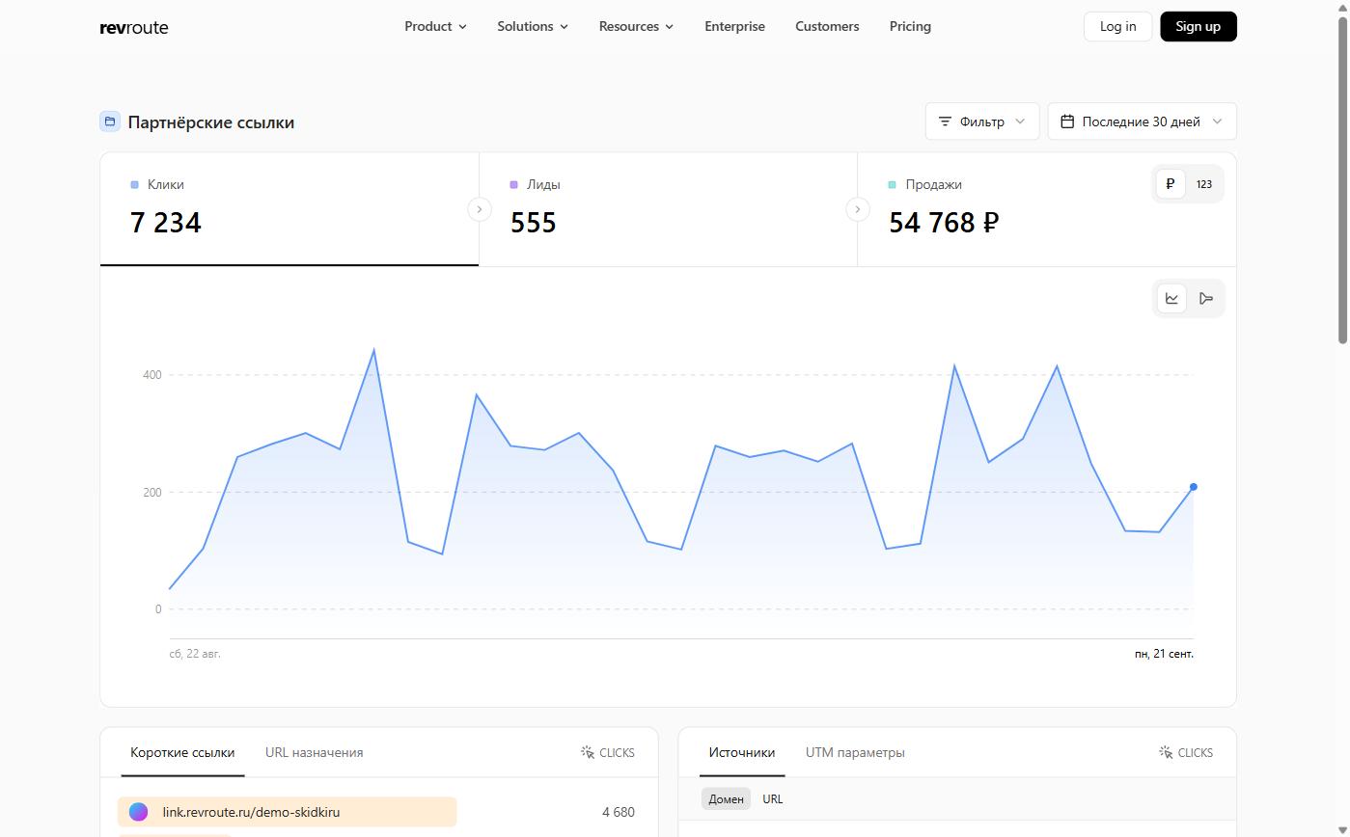This screenshot has height=837, width=1350.
Task: Click CLICKS cursor icon in Короткие ссылки panel
Action: (x=588, y=752)
